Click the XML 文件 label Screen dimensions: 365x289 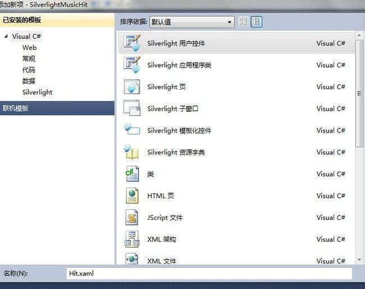[x=162, y=261]
